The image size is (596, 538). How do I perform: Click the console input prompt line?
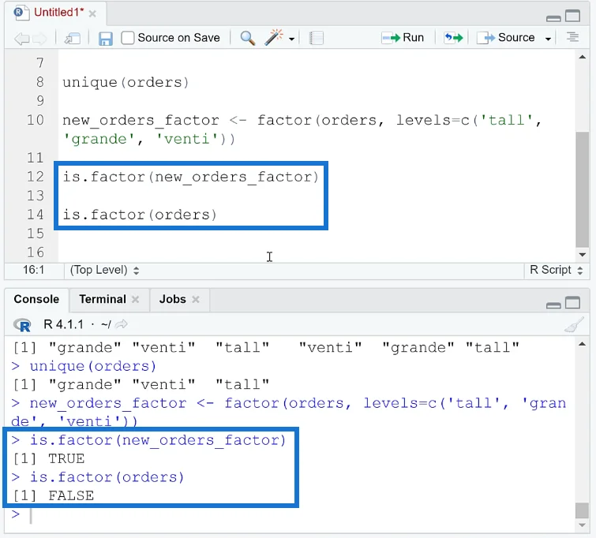point(289,515)
